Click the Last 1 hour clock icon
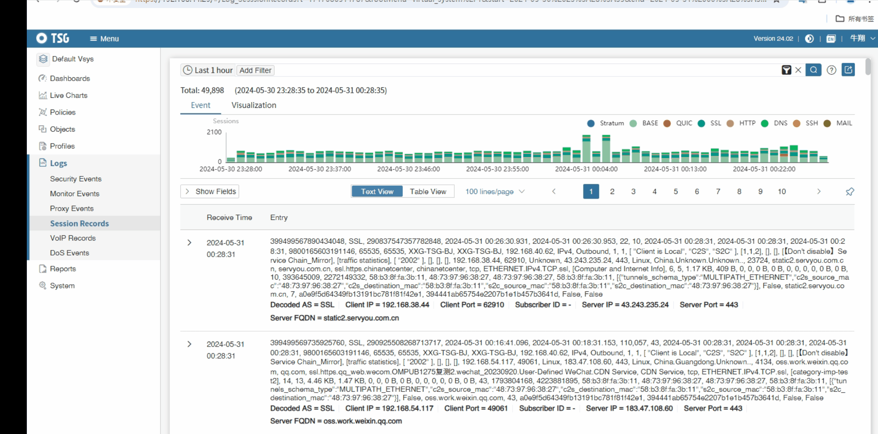The height and width of the screenshot is (434, 878). coord(188,70)
